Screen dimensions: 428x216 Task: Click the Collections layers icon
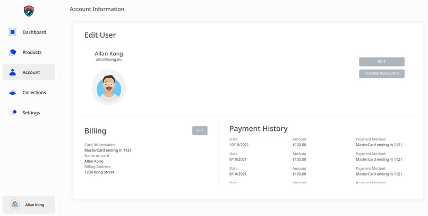[13, 93]
